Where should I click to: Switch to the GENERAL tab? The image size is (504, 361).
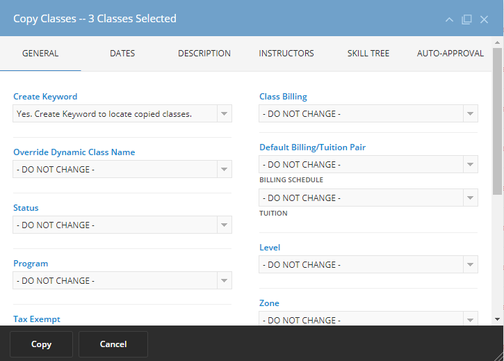[x=40, y=54]
